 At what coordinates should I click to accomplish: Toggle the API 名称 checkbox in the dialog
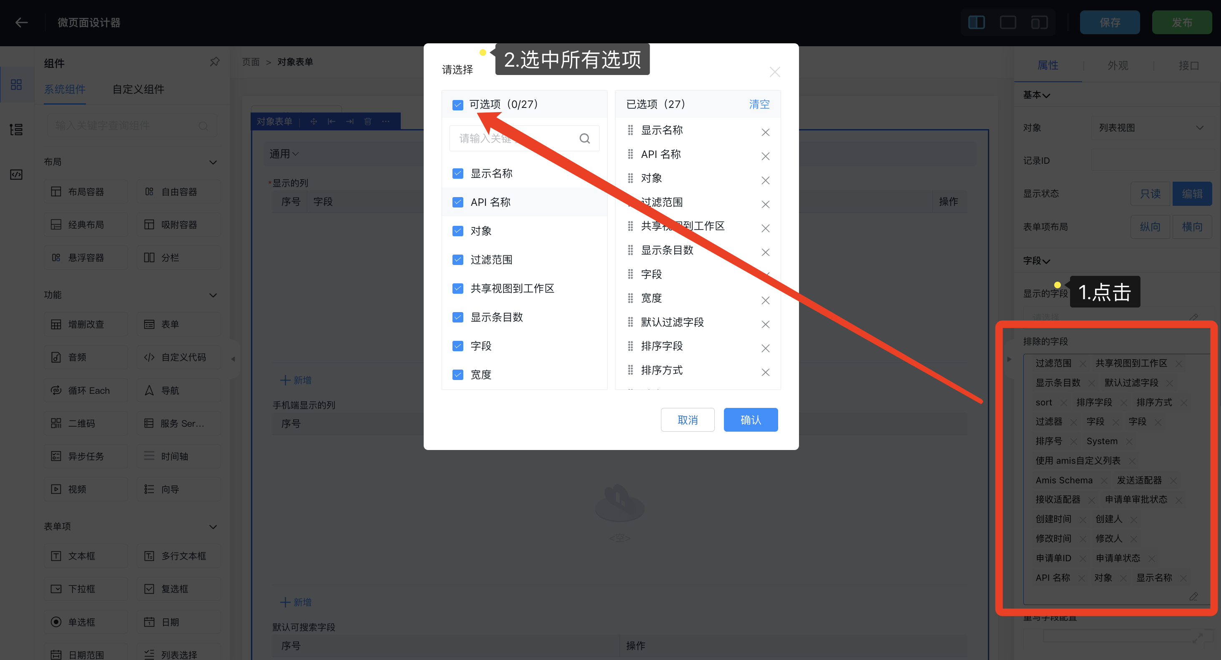tap(457, 202)
